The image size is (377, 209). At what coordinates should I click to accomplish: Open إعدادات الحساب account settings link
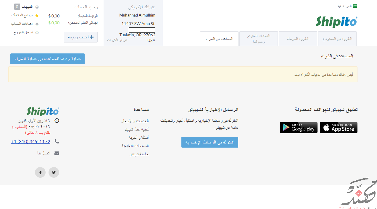coord(22,24)
